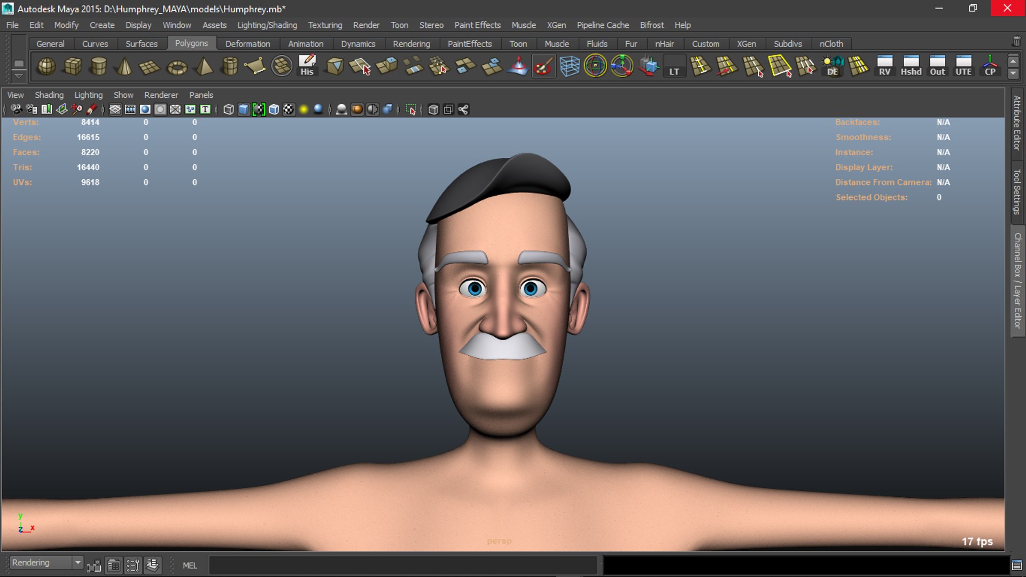Image resolution: width=1026 pixels, height=577 pixels.
Task: Click the paint/sculpt tool shelf icon
Action: click(x=543, y=66)
